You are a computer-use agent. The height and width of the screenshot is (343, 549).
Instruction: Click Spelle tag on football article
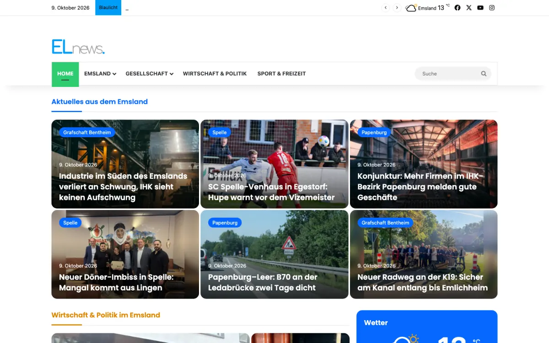click(x=220, y=133)
